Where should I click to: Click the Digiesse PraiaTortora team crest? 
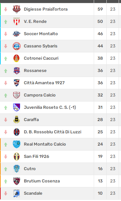[17, 9]
